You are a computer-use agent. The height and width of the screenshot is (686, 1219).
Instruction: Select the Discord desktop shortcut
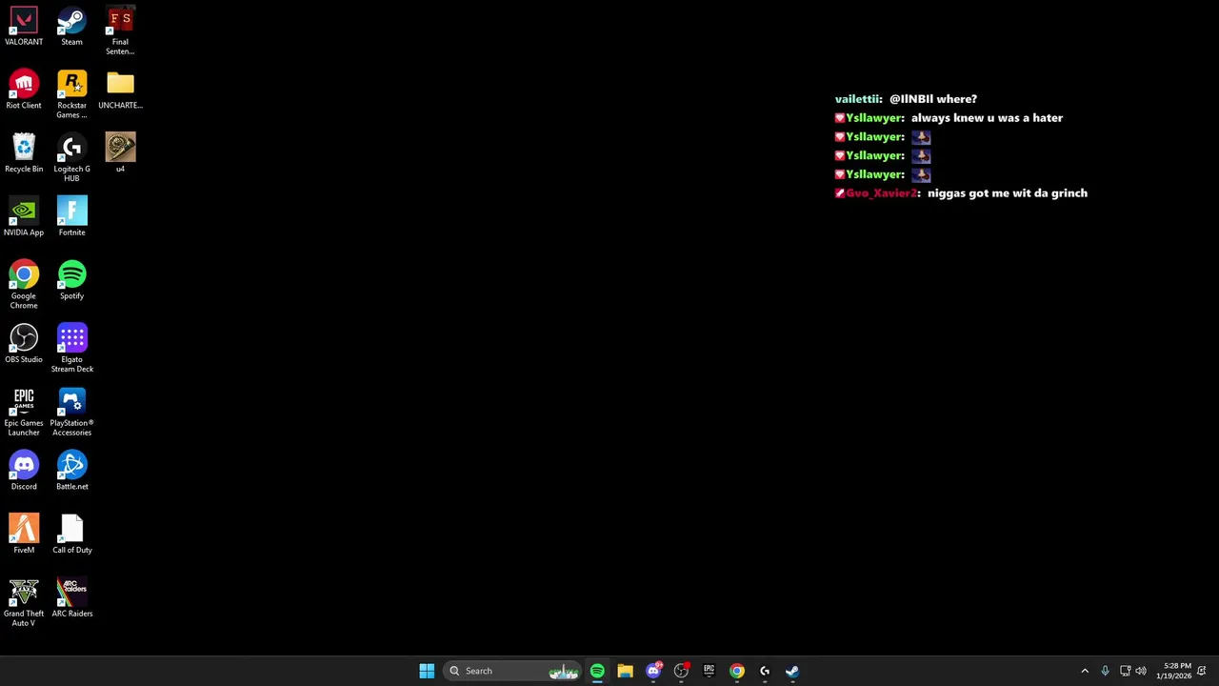tap(24, 472)
